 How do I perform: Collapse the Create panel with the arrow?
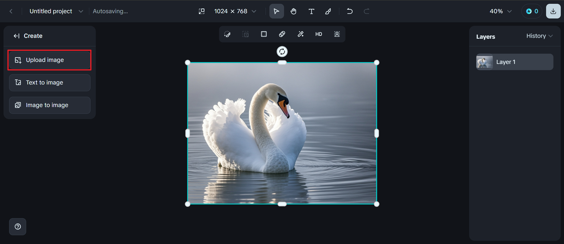[x=17, y=36]
